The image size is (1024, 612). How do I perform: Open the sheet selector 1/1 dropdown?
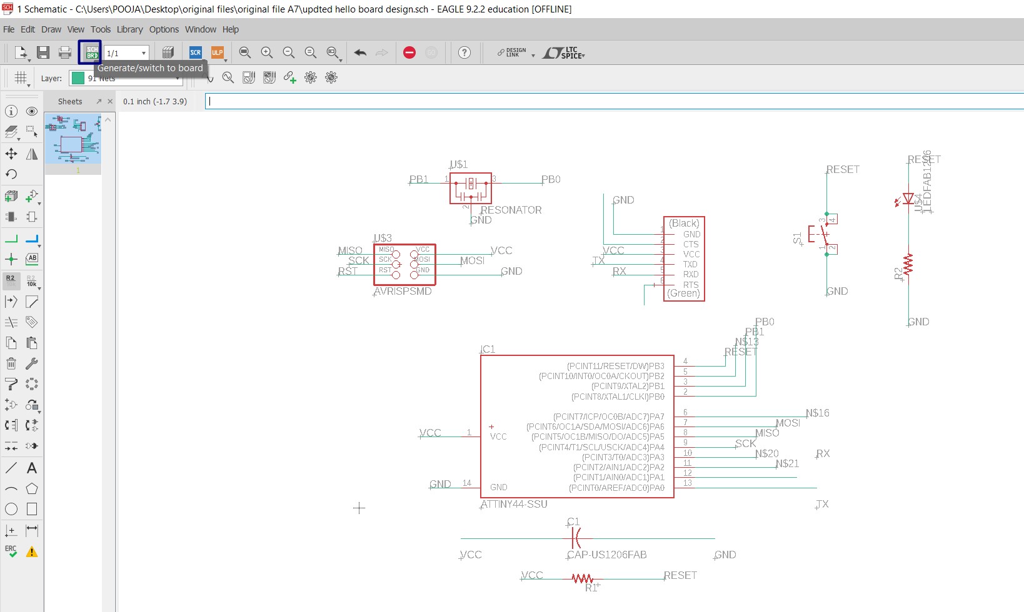tap(127, 53)
